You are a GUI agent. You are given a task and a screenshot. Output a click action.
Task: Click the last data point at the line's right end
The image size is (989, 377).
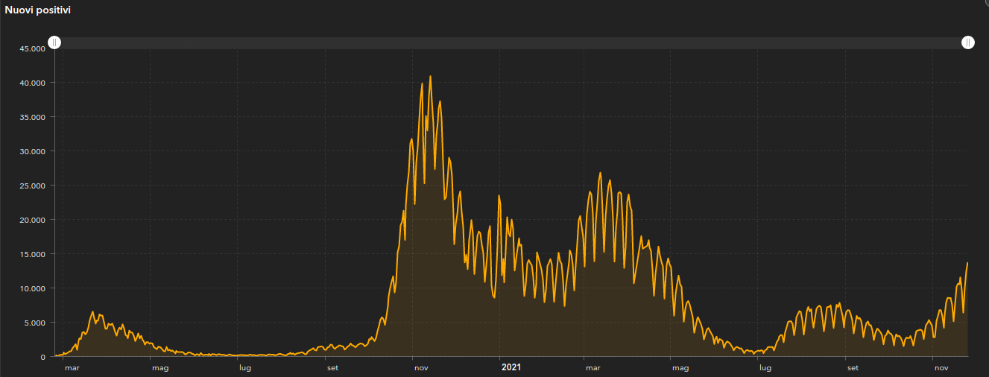967,262
